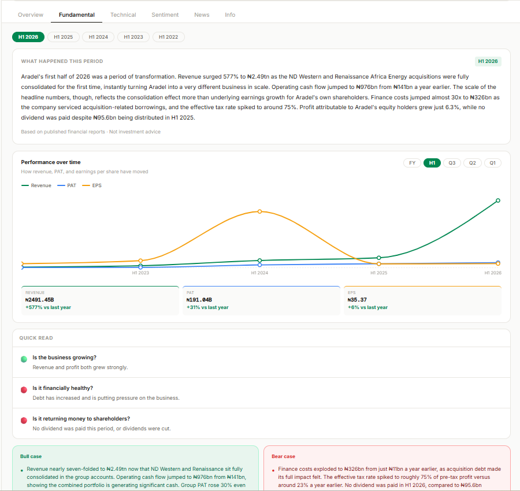
Task: Switch chart to FY view
Action: [x=412, y=163]
